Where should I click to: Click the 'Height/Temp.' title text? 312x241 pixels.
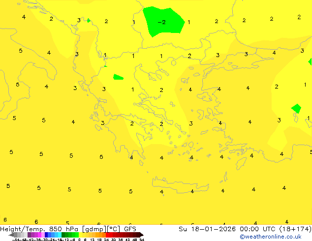tap(23, 229)
